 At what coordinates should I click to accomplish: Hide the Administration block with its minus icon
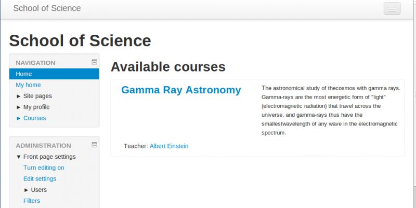(x=94, y=145)
